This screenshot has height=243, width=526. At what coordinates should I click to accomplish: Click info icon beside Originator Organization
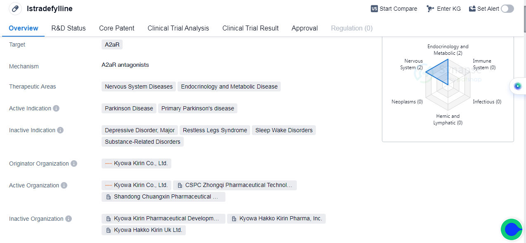pyautogui.click(x=74, y=164)
